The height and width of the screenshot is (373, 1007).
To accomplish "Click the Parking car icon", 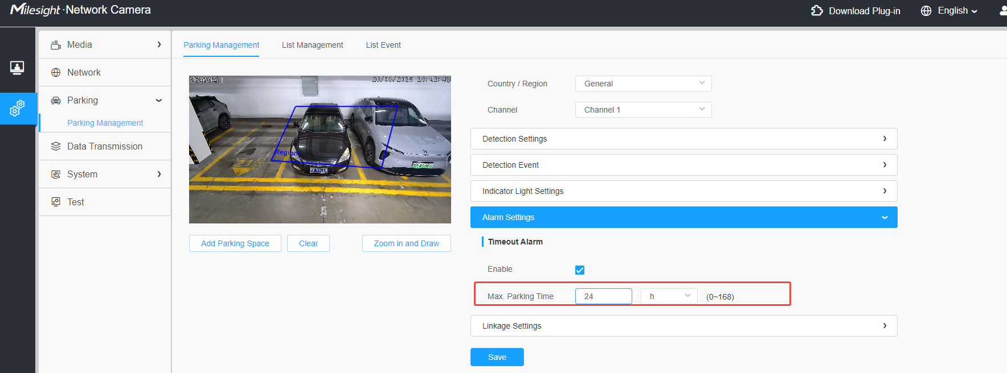I will [x=56, y=101].
